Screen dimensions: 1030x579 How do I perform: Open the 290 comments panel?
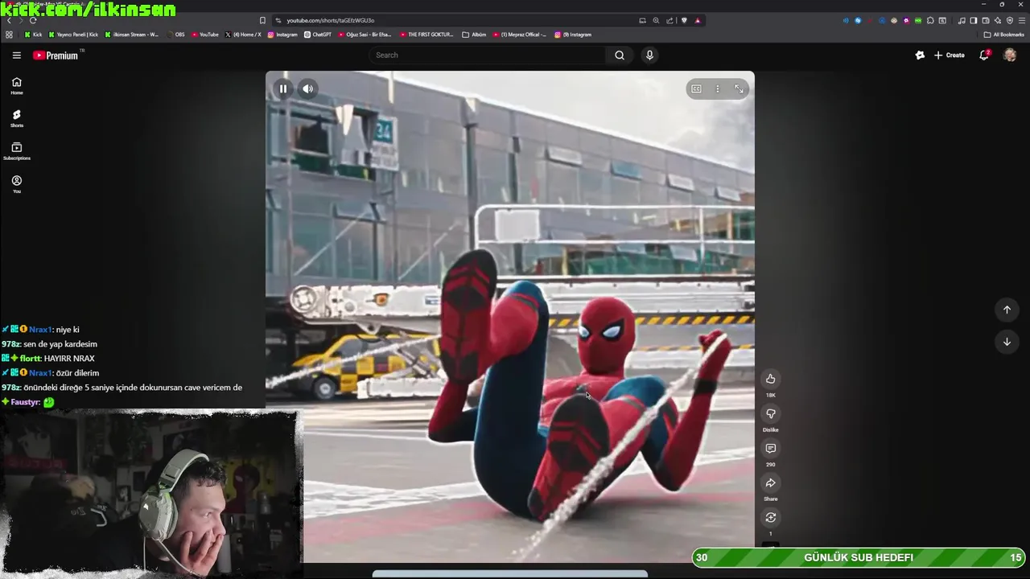pos(770,448)
